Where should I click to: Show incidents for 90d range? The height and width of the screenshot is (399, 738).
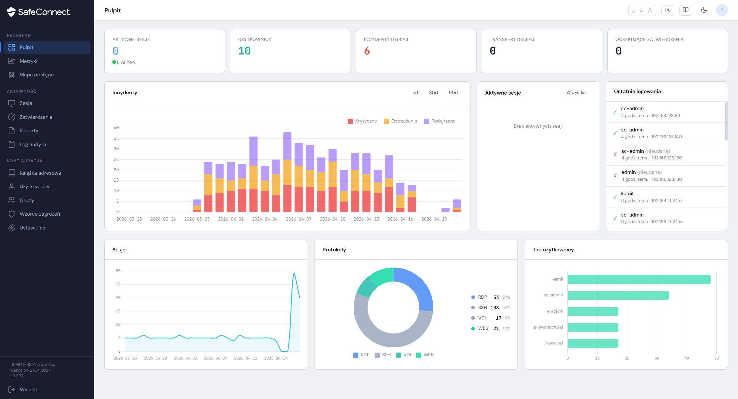(453, 93)
